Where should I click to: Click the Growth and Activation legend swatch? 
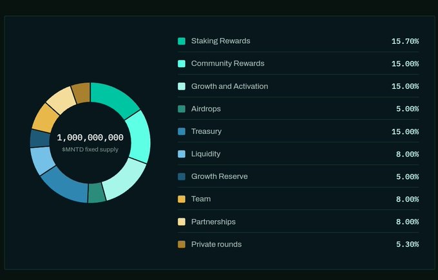[181, 86]
